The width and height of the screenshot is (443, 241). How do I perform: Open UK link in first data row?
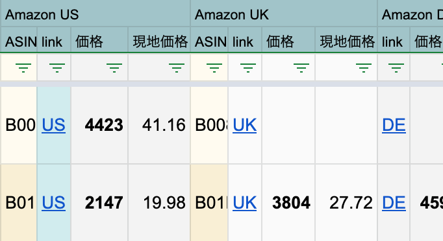[245, 125]
